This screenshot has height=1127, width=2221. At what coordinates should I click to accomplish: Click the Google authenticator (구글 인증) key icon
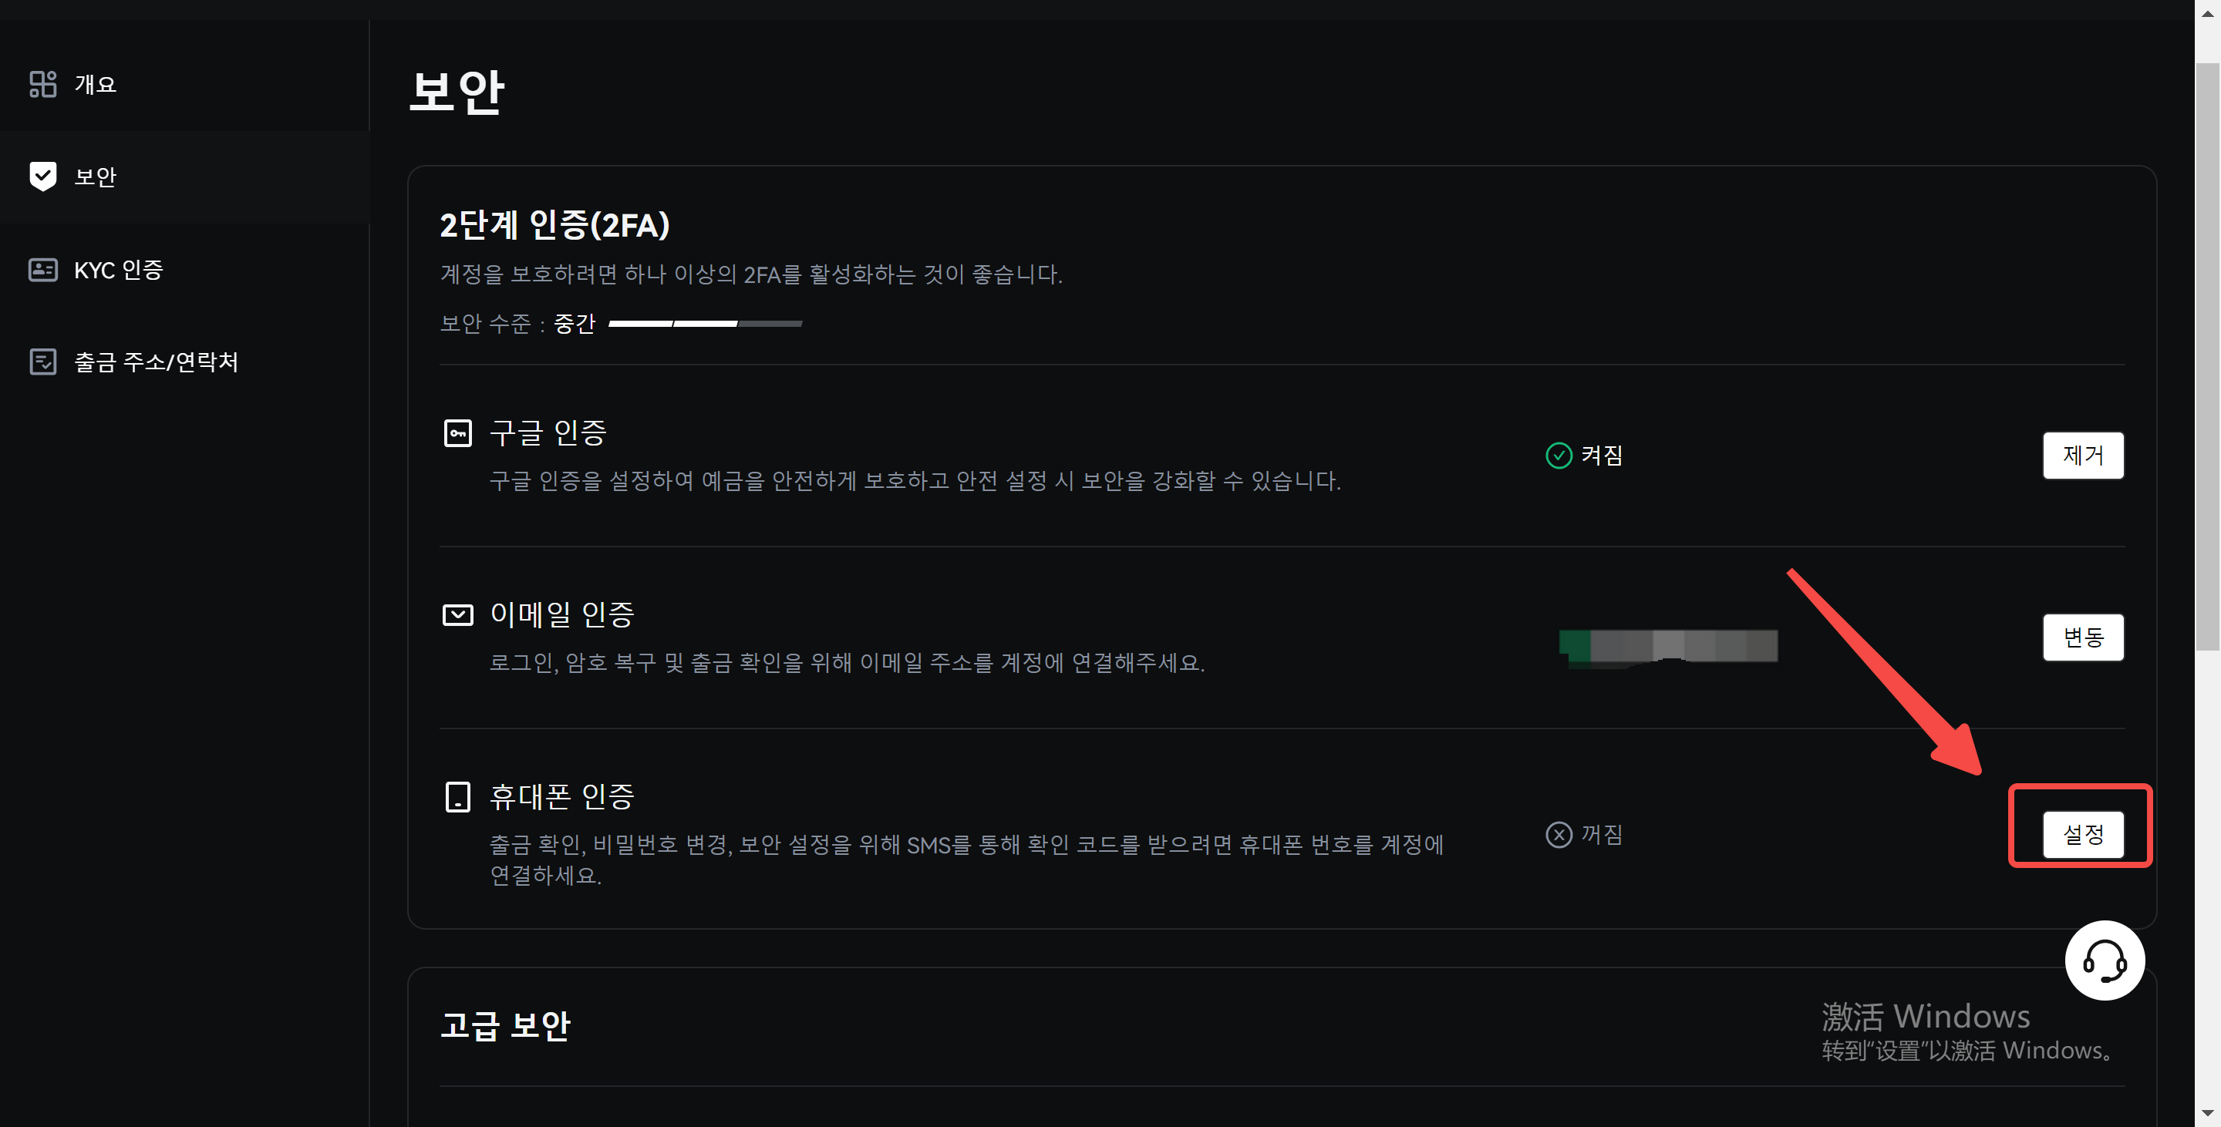(x=457, y=432)
